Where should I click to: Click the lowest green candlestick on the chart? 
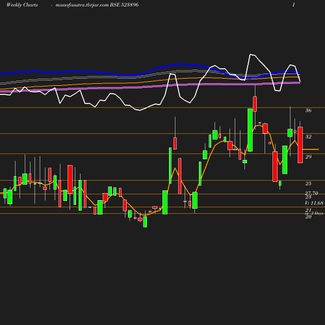pyautogui.click(x=145, y=222)
